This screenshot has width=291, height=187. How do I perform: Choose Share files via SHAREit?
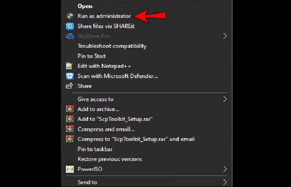click(x=106, y=26)
